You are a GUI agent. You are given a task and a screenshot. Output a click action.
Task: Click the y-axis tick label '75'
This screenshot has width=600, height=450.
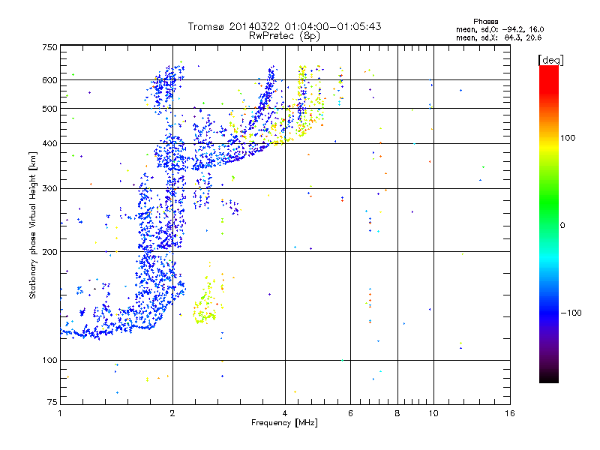(x=52, y=402)
